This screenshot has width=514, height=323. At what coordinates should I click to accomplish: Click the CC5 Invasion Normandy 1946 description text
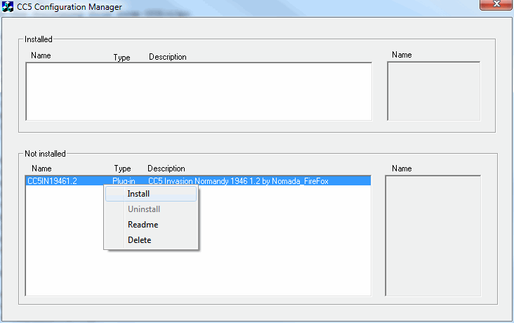tap(239, 181)
